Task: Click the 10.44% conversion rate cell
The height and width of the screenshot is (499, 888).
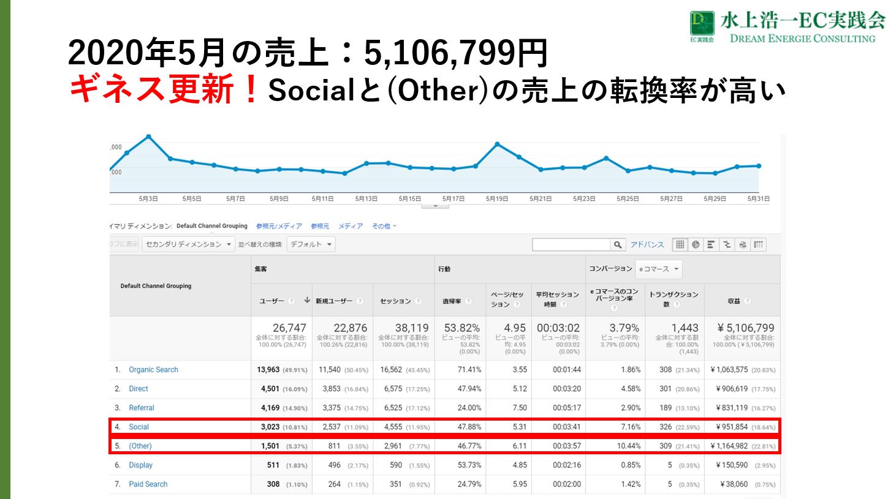Action: [629, 446]
